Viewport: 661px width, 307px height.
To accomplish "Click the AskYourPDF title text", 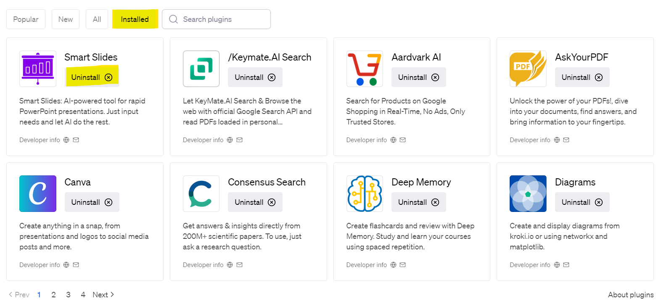I will (x=582, y=57).
